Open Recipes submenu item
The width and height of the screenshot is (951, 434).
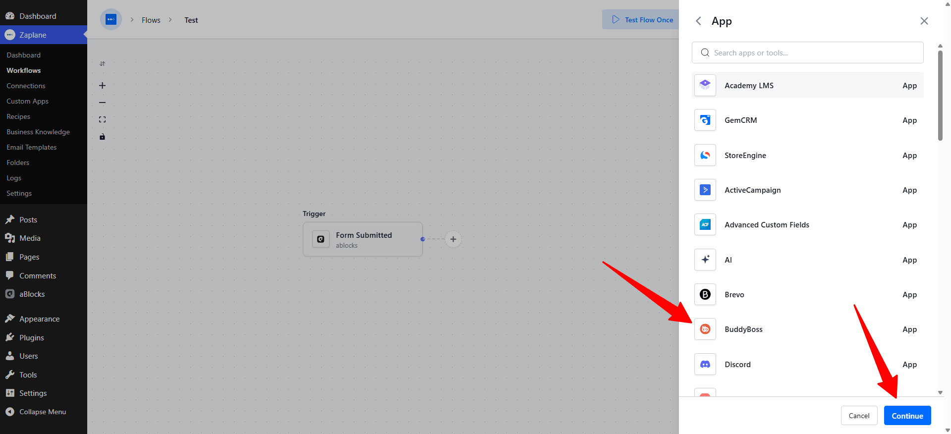click(x=18, y=116)
